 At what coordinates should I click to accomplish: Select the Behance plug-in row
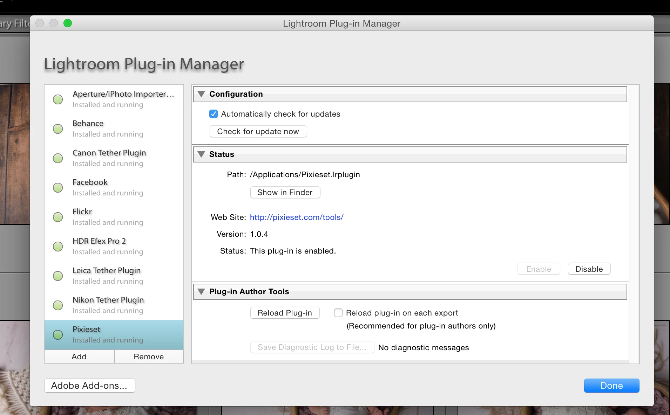click(114, 129)
